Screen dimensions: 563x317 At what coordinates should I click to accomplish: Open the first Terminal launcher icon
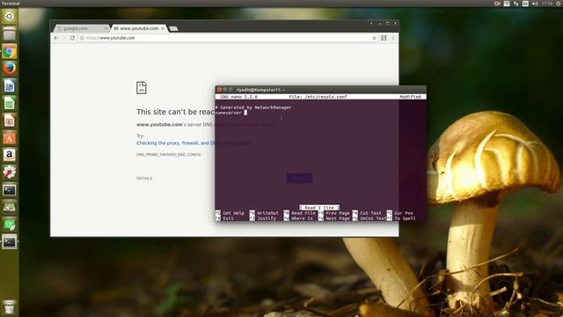click(x=10, y=189)
